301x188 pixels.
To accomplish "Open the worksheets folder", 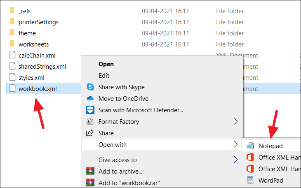I will click(33, 44).
